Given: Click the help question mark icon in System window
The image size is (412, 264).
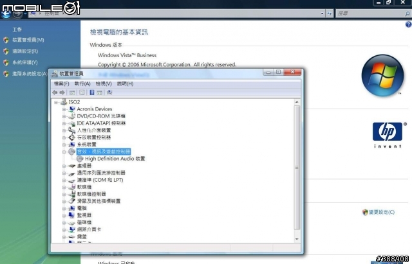Looking at the screenshot, I should pyautogui.click(x=408, y=24).
